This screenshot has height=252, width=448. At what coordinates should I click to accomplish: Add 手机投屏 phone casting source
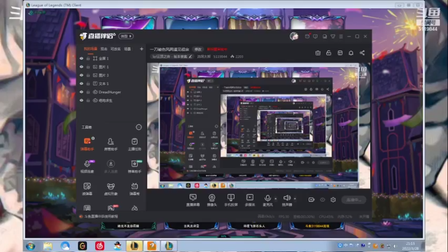pyautogui.click(x=231, y=200)
